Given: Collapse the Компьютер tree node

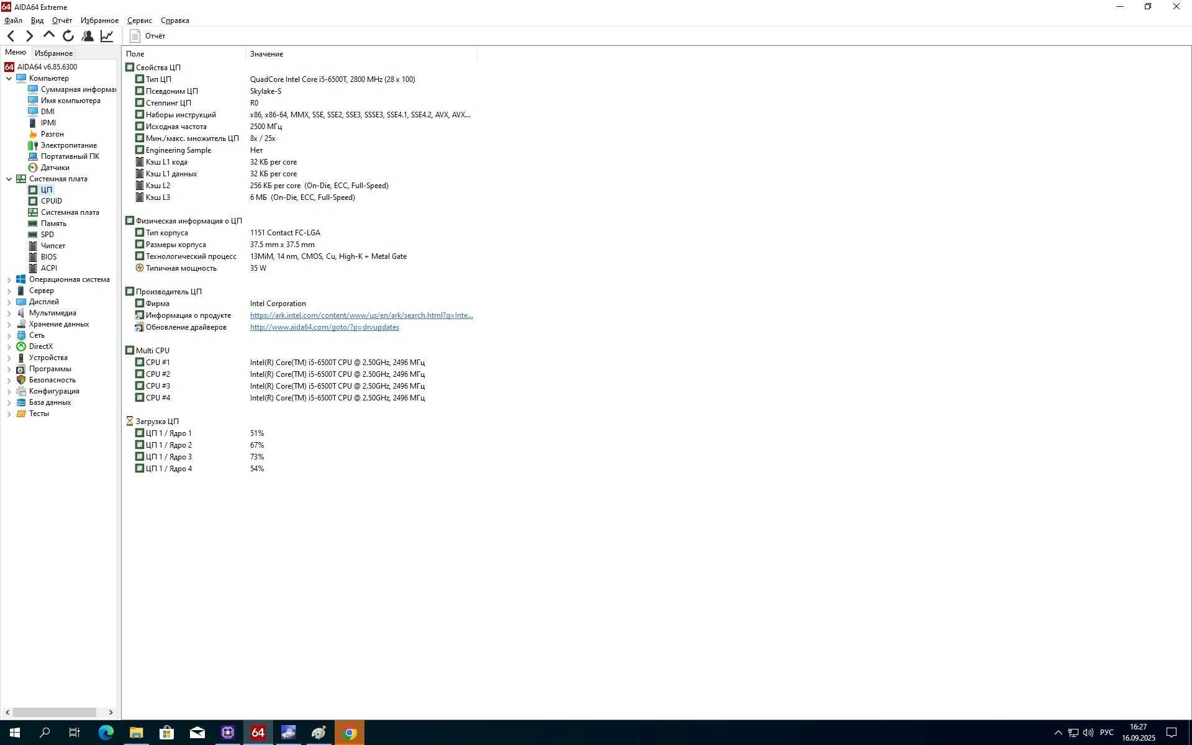Looking at the screenshot, I should pyautogui.click(x=9, y=78).
